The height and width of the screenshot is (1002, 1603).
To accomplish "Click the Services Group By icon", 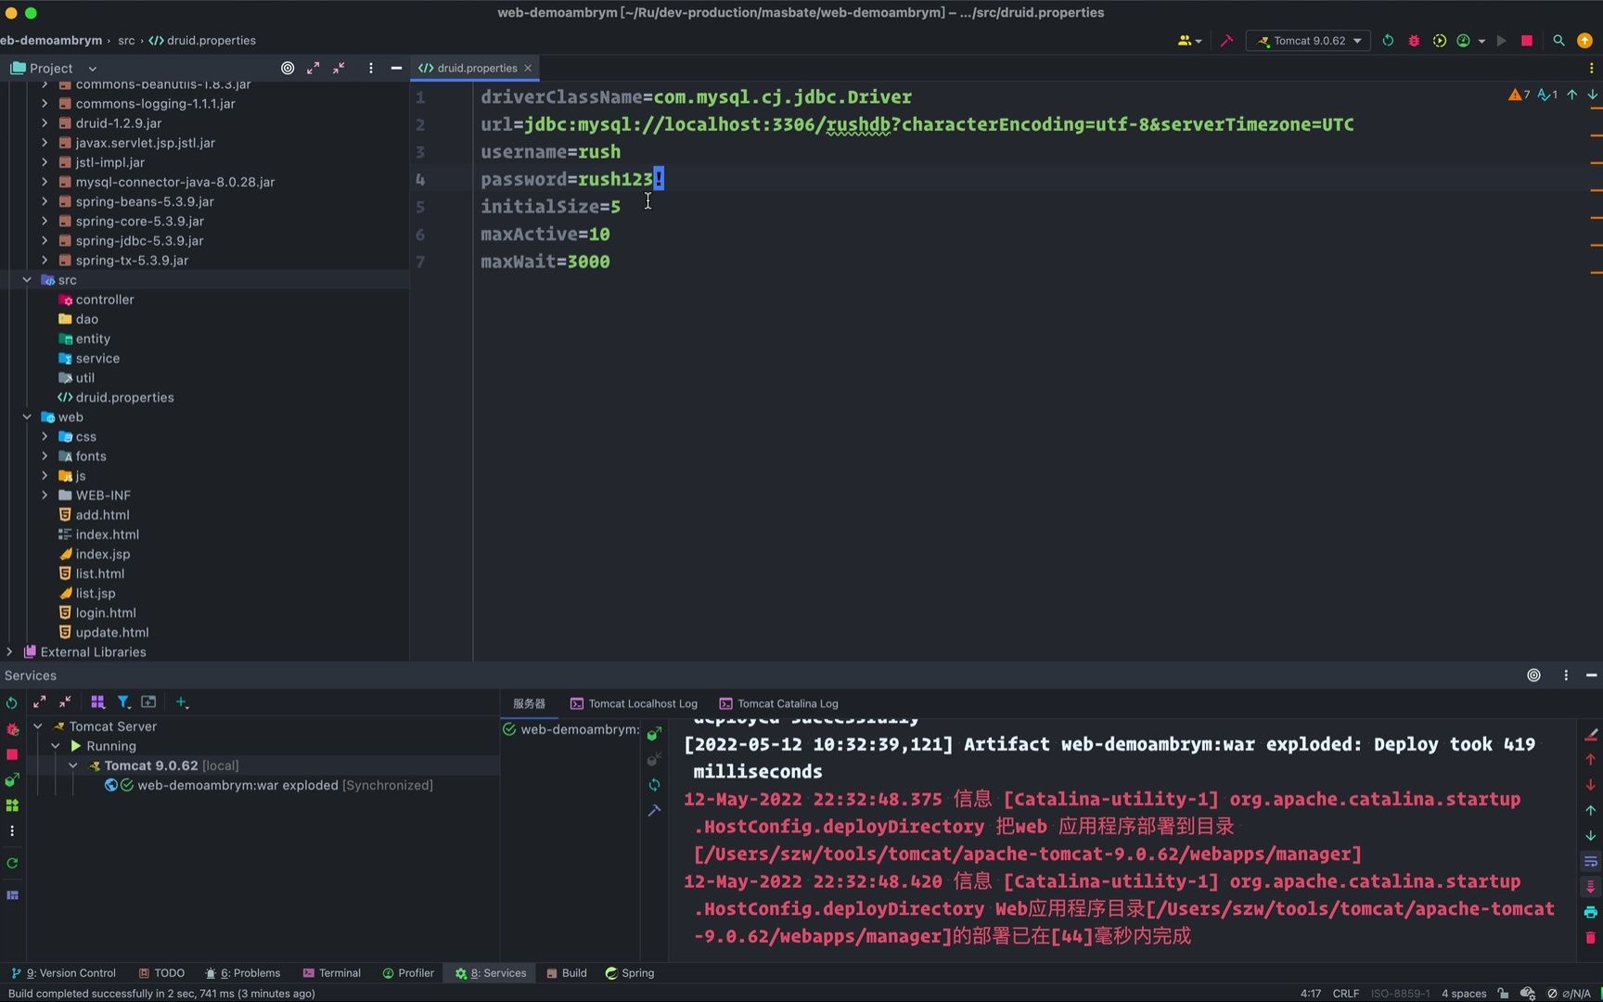I will 97,702.
